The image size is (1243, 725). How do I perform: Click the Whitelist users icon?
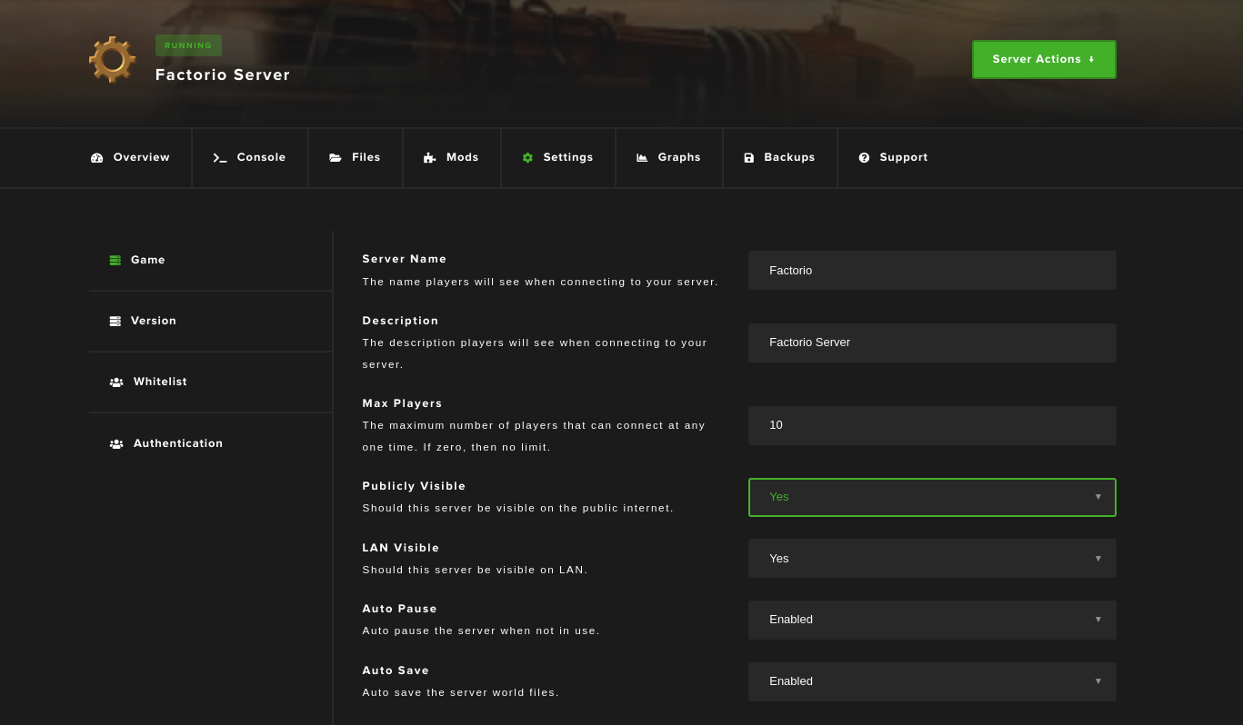click(x=116, y=382)
